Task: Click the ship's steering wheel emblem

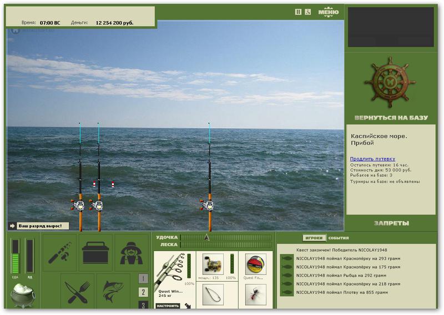Action: (x=390, y=82)
